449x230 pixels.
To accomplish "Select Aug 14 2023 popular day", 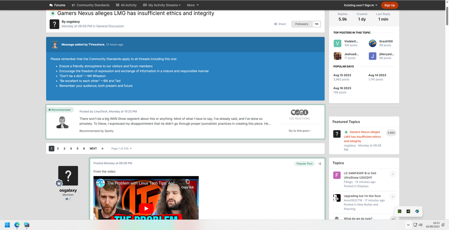I will tap(377, 75).
